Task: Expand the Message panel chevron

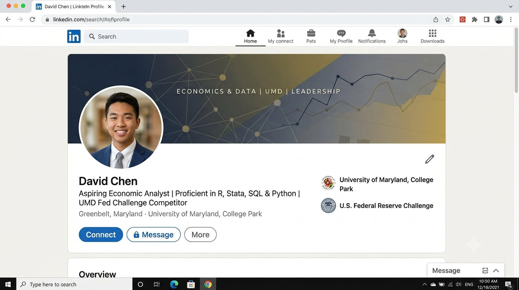Action: tap(496, 271)
